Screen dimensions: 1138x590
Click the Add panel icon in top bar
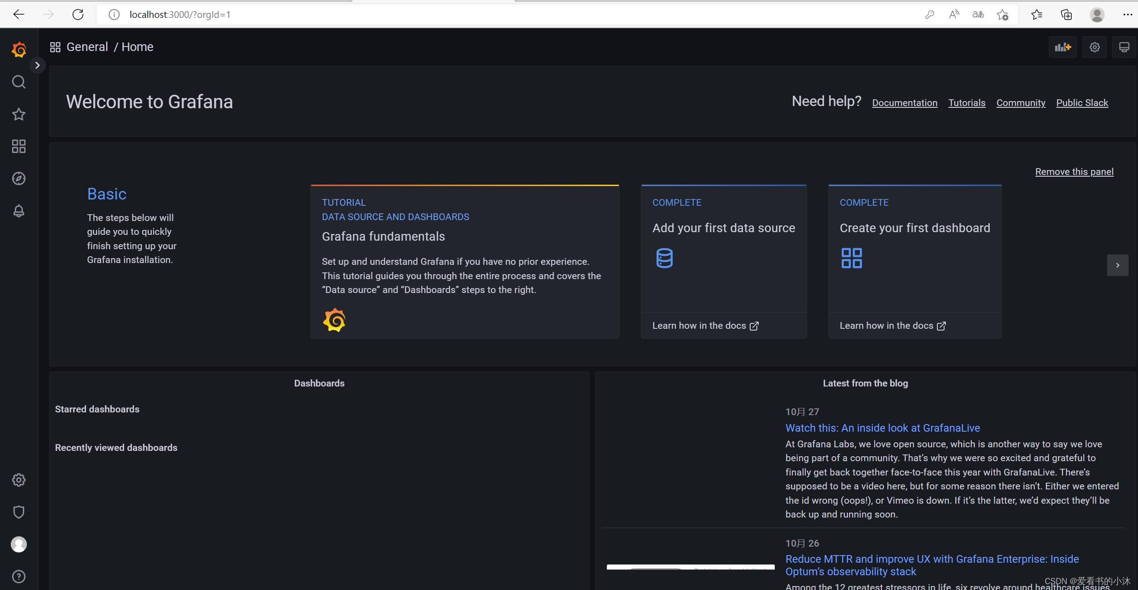click(1063, 47)
